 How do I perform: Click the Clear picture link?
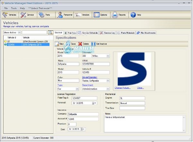click(x=140, y=88)
